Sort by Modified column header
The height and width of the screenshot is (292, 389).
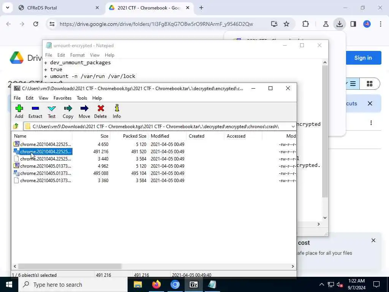[x=167, y=136]
